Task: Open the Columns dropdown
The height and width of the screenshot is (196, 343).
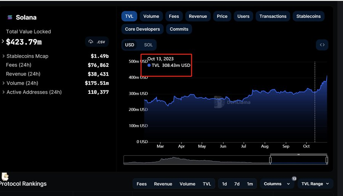Action: click(x=277, y=184)
